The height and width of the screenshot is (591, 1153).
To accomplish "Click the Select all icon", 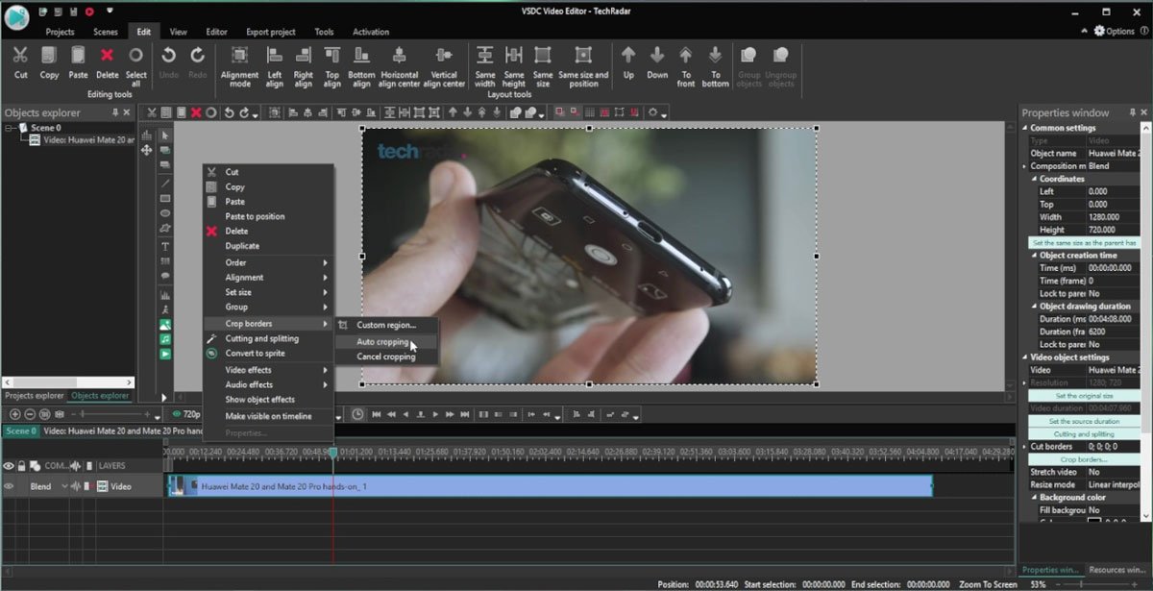I will coord(136,56).
